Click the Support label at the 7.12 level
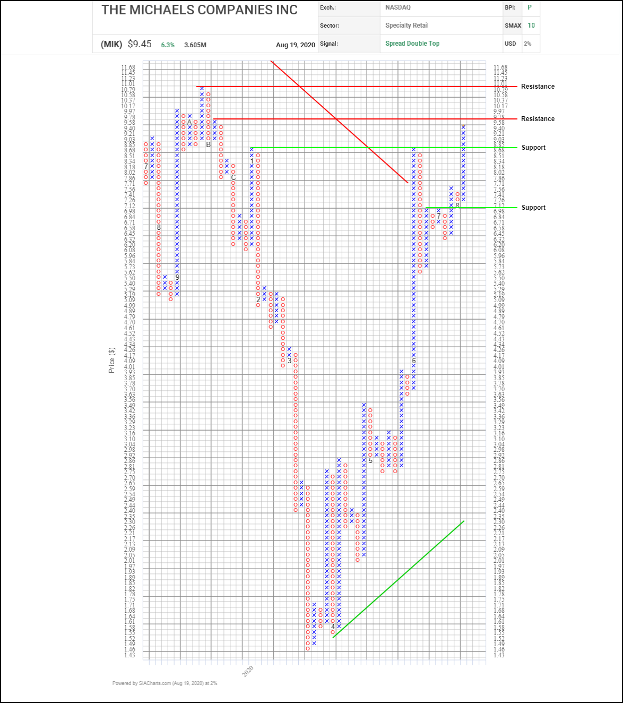623x703 pixels. click(533, 208)
